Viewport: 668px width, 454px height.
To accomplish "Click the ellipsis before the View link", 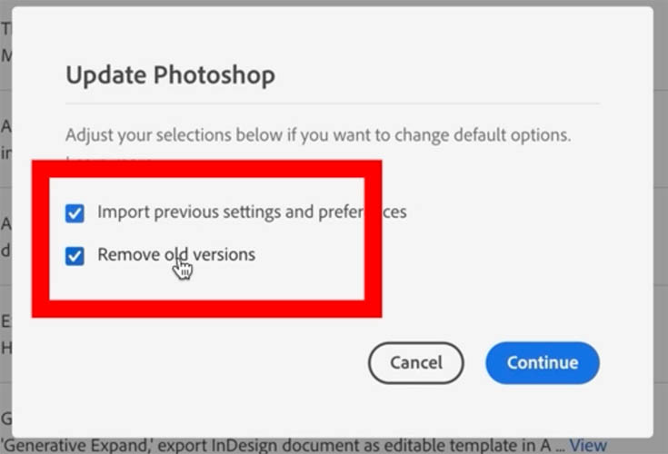I will tap(560, 446).
